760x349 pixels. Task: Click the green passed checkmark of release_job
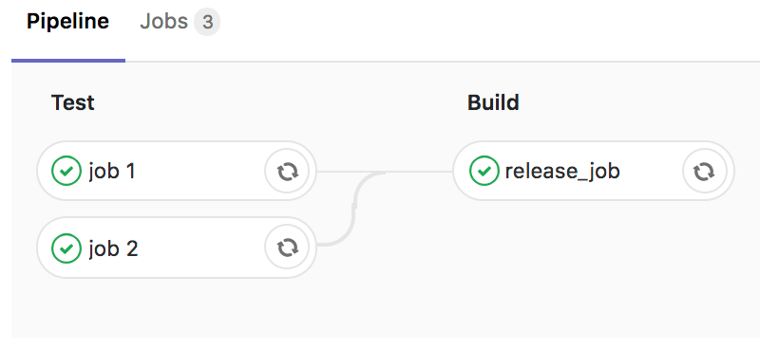point(484,171)
